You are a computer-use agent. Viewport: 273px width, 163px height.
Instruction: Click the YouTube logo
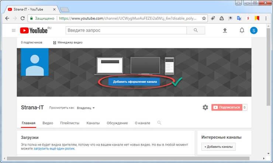pos(34,31)
